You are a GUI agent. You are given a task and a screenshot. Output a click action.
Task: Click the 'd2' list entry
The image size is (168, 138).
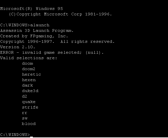(24, 96)
